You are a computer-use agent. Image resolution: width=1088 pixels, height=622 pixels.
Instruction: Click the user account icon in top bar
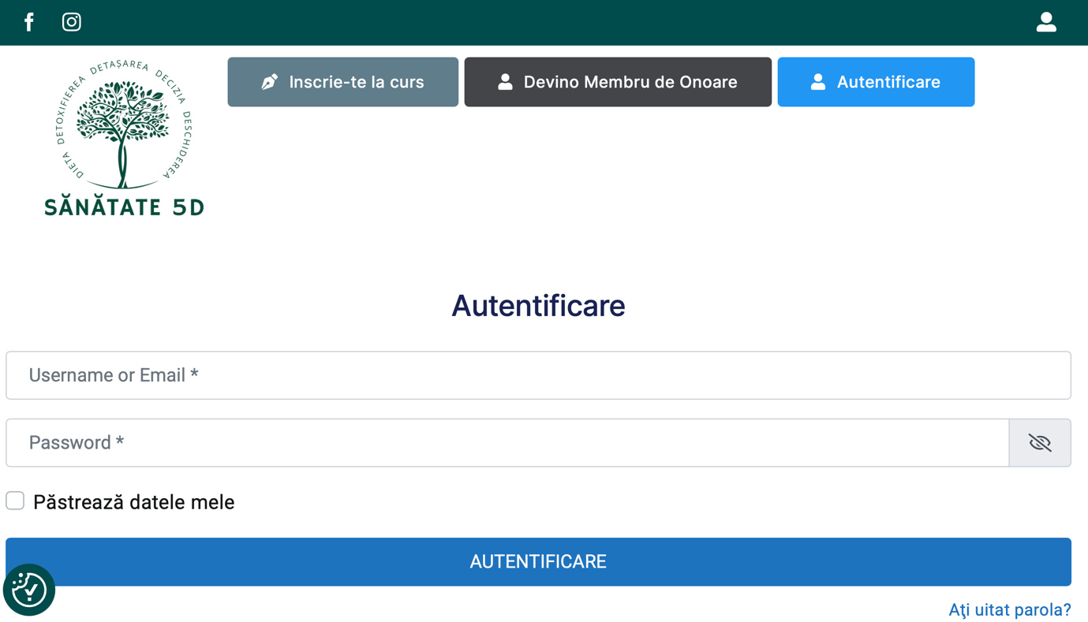pos(1046,22)
